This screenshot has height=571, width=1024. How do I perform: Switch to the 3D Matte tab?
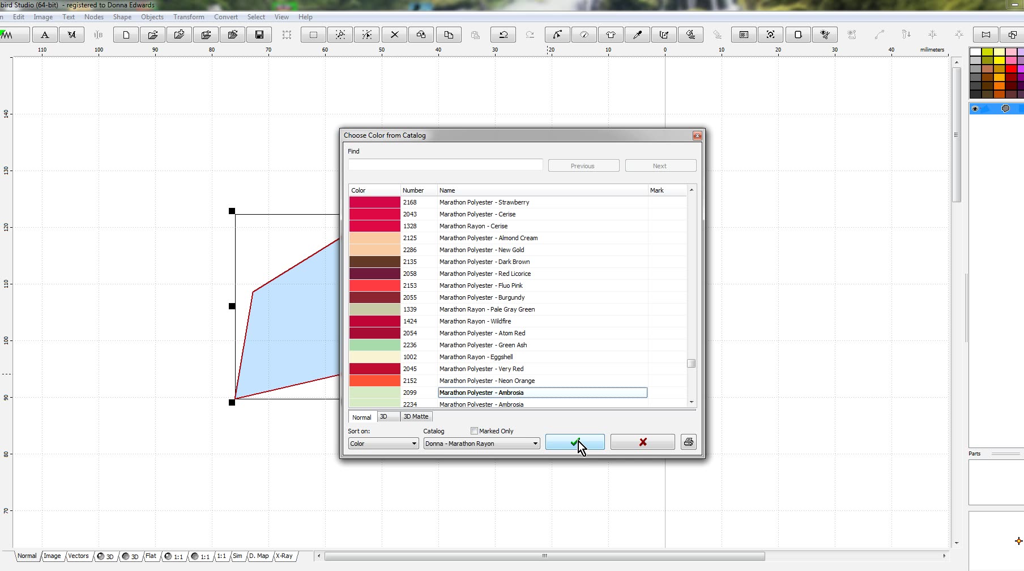point(415,416)
